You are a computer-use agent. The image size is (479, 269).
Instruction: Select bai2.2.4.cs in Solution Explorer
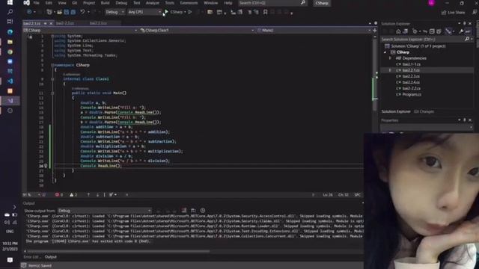411,82
